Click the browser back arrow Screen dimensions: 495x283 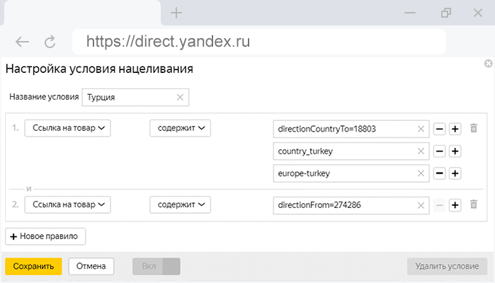pyautogui.click(x=22, y=42)
